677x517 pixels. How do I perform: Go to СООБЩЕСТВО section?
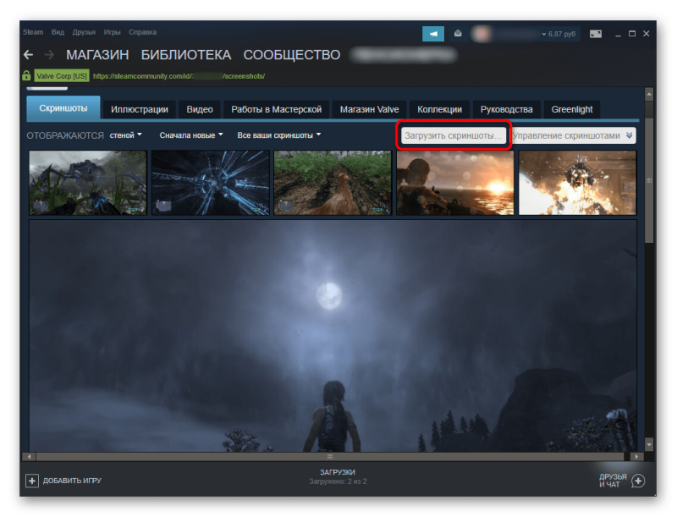pos(292,55)
